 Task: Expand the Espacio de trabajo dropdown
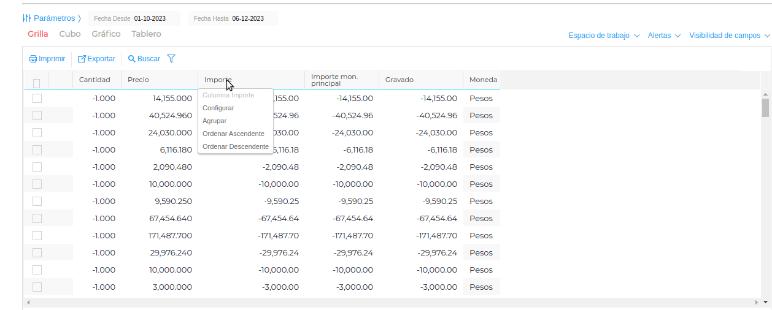click(604, 36)
